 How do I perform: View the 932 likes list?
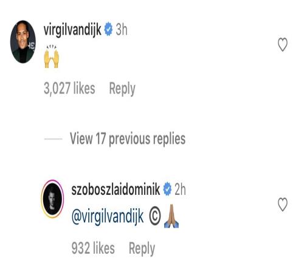[x=93, y=248]
